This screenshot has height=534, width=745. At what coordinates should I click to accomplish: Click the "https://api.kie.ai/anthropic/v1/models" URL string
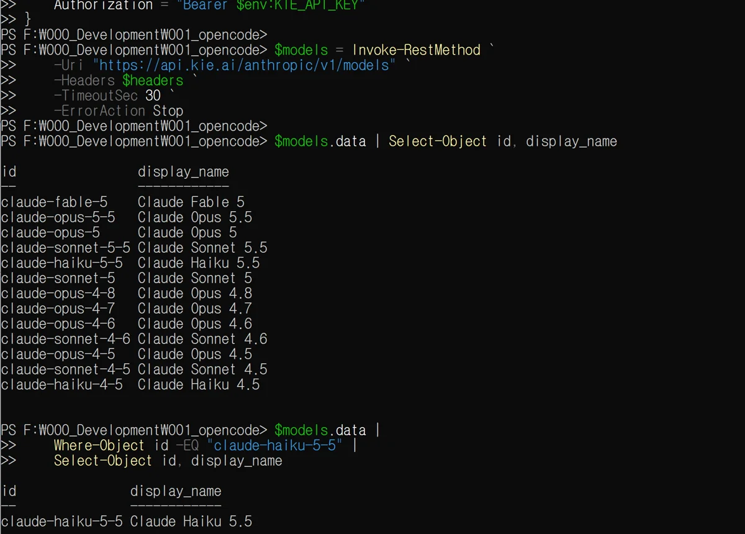[x=244, y=66]
